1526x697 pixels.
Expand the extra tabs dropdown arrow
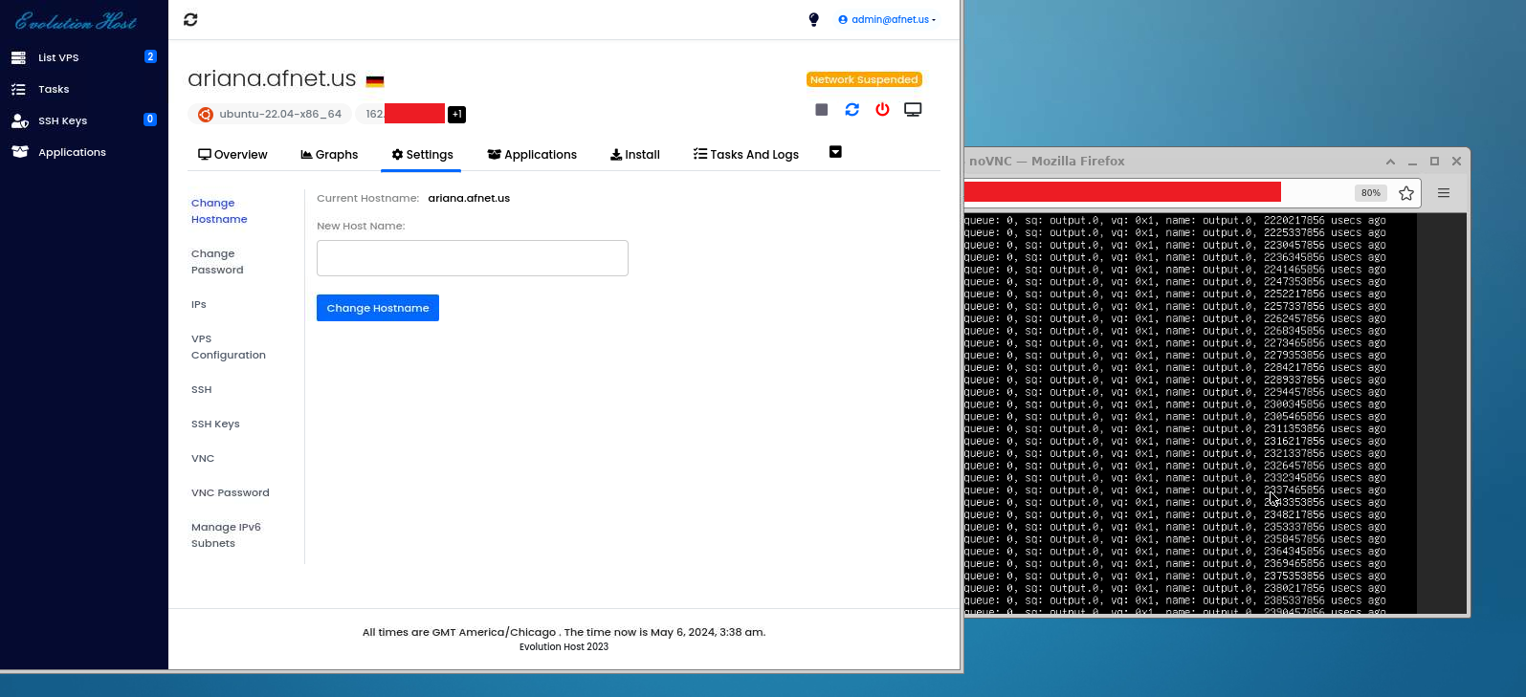click(835, 153)
